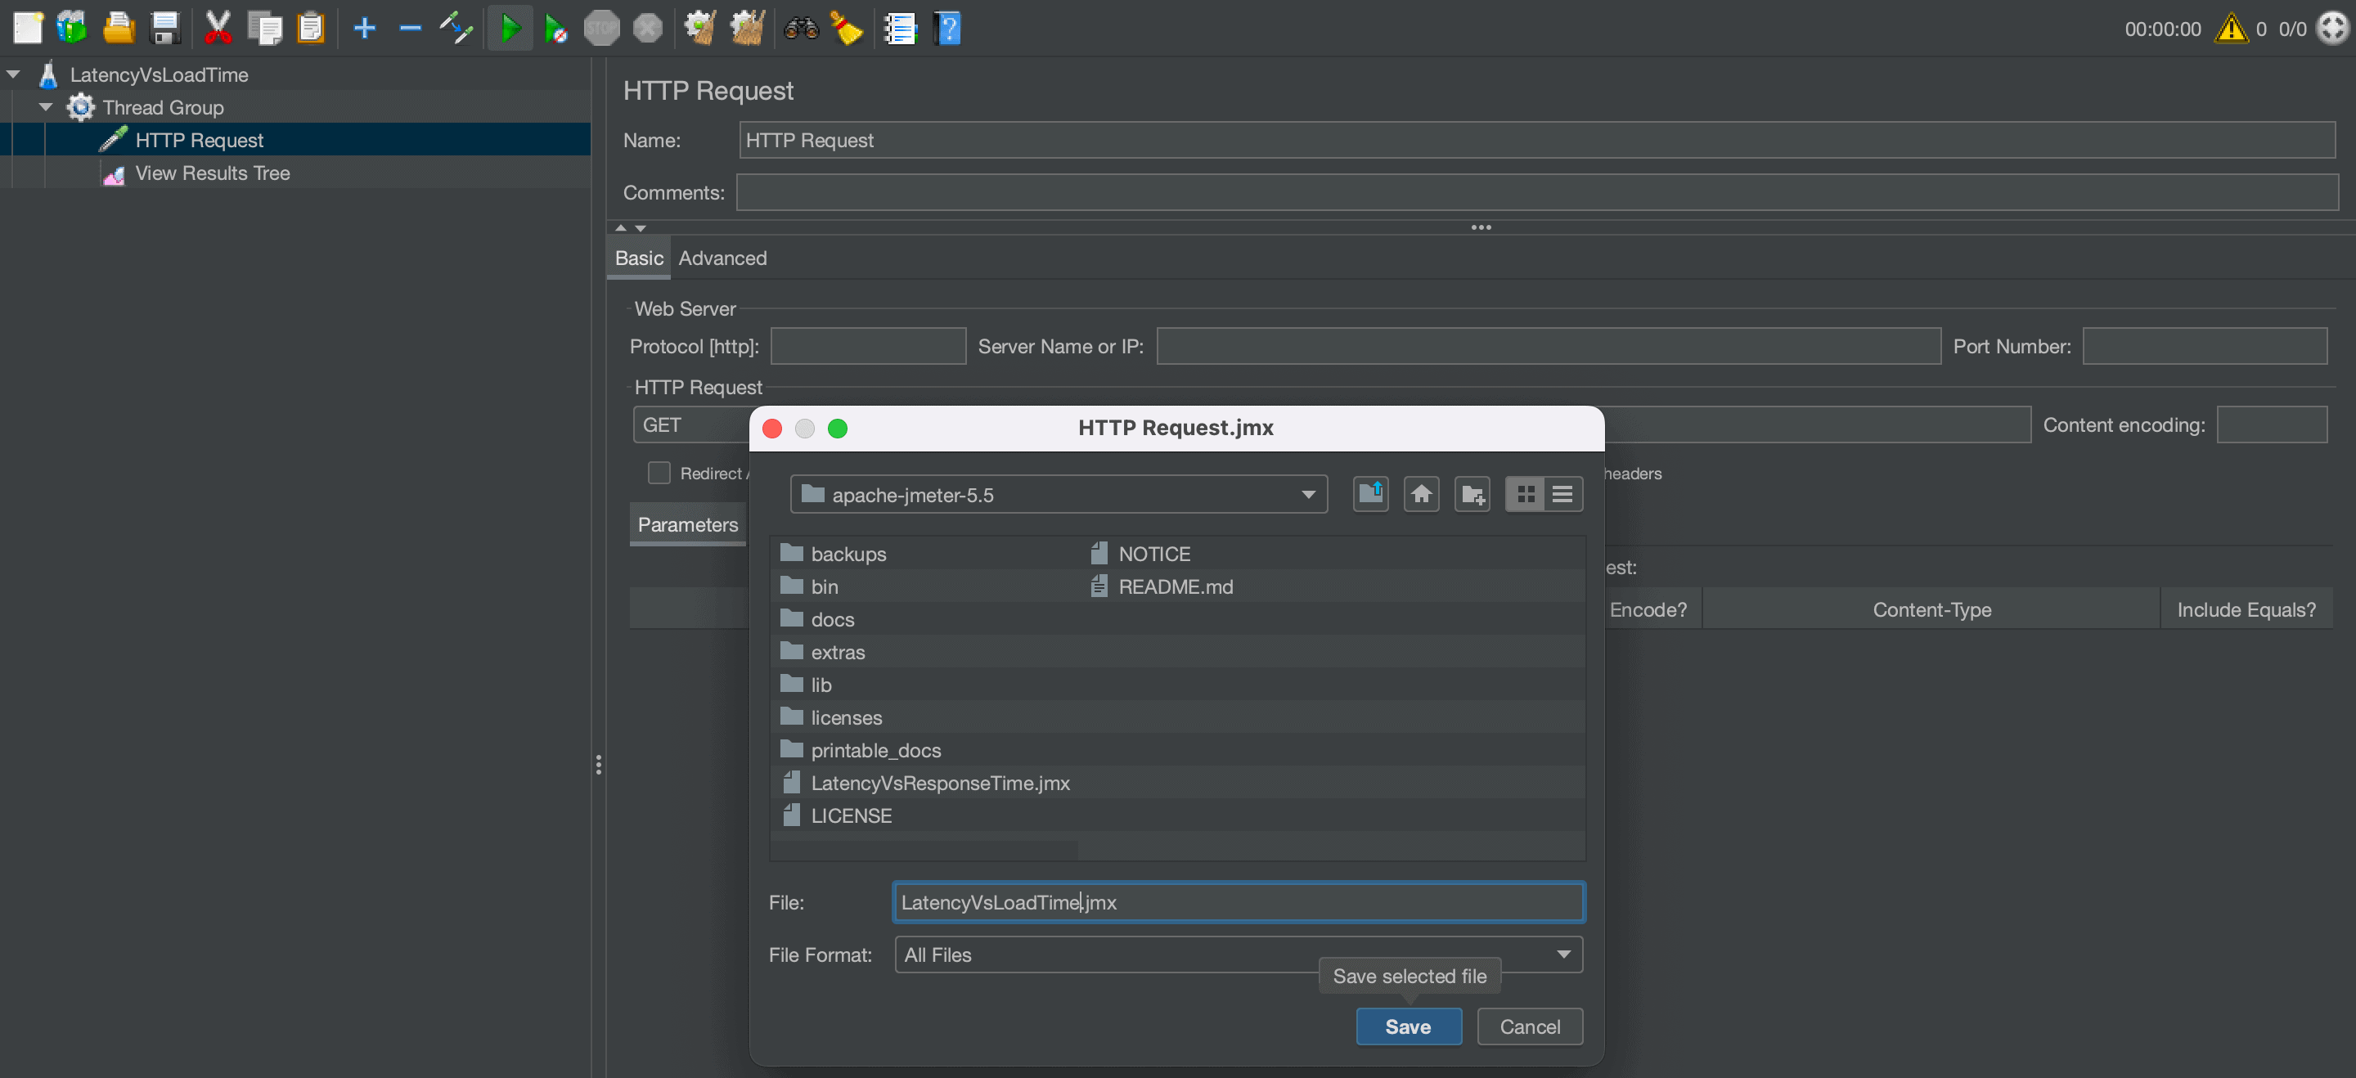Click the binoculars Search icon
The image size is (2356, 1078).
coord(800,29)
